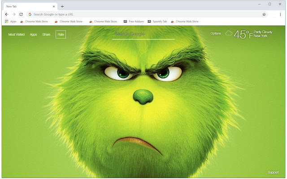This screenshot has width=287, height=179.
Task: Click the browser back arrow
Action: tap(7, 14)
